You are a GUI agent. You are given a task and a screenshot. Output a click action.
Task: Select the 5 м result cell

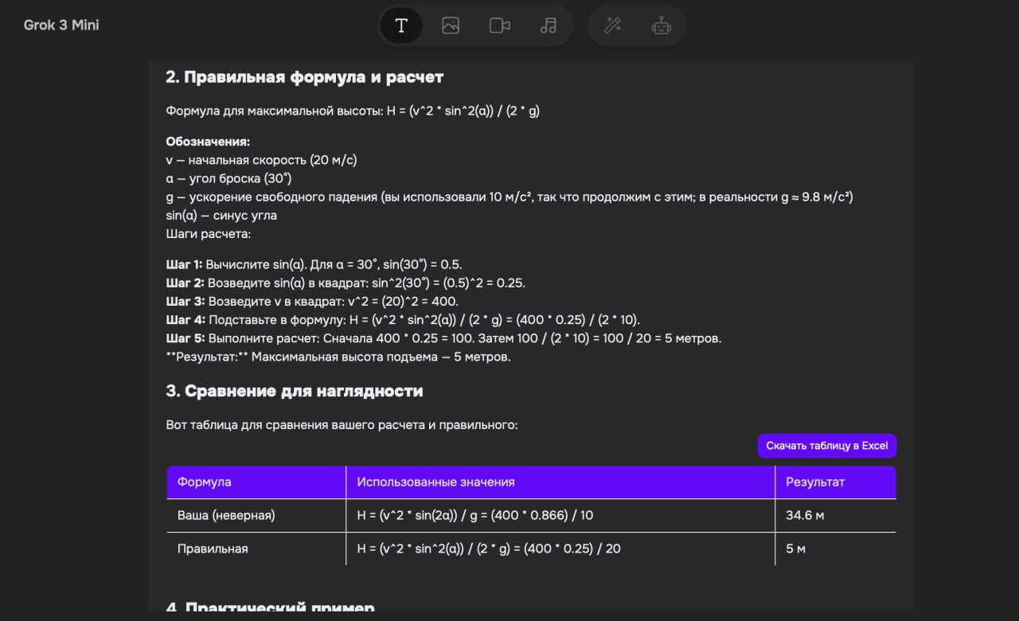[797, 549]
